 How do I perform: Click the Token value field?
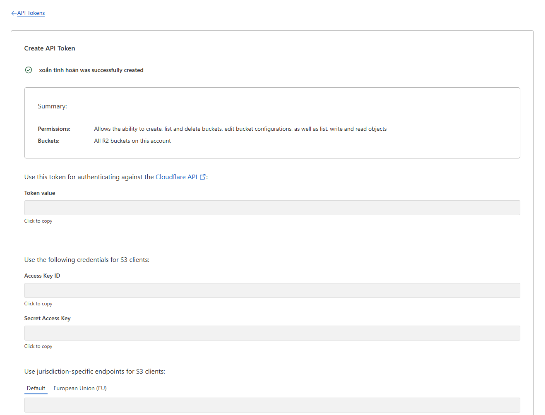(x=272, y=208)
